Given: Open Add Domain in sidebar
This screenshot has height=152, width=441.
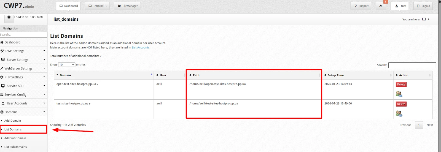Looking at the screenshot, I should coord(13,121).
